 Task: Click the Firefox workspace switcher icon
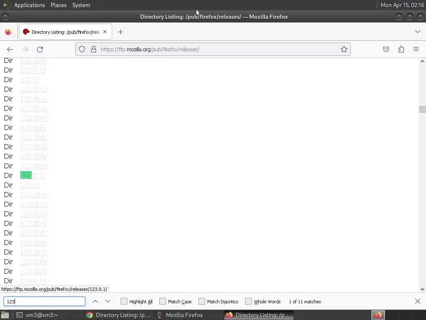378,315
